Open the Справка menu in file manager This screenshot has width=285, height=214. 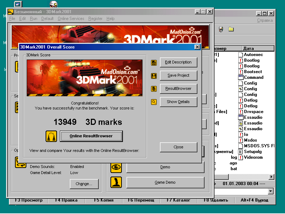[265, 20]
